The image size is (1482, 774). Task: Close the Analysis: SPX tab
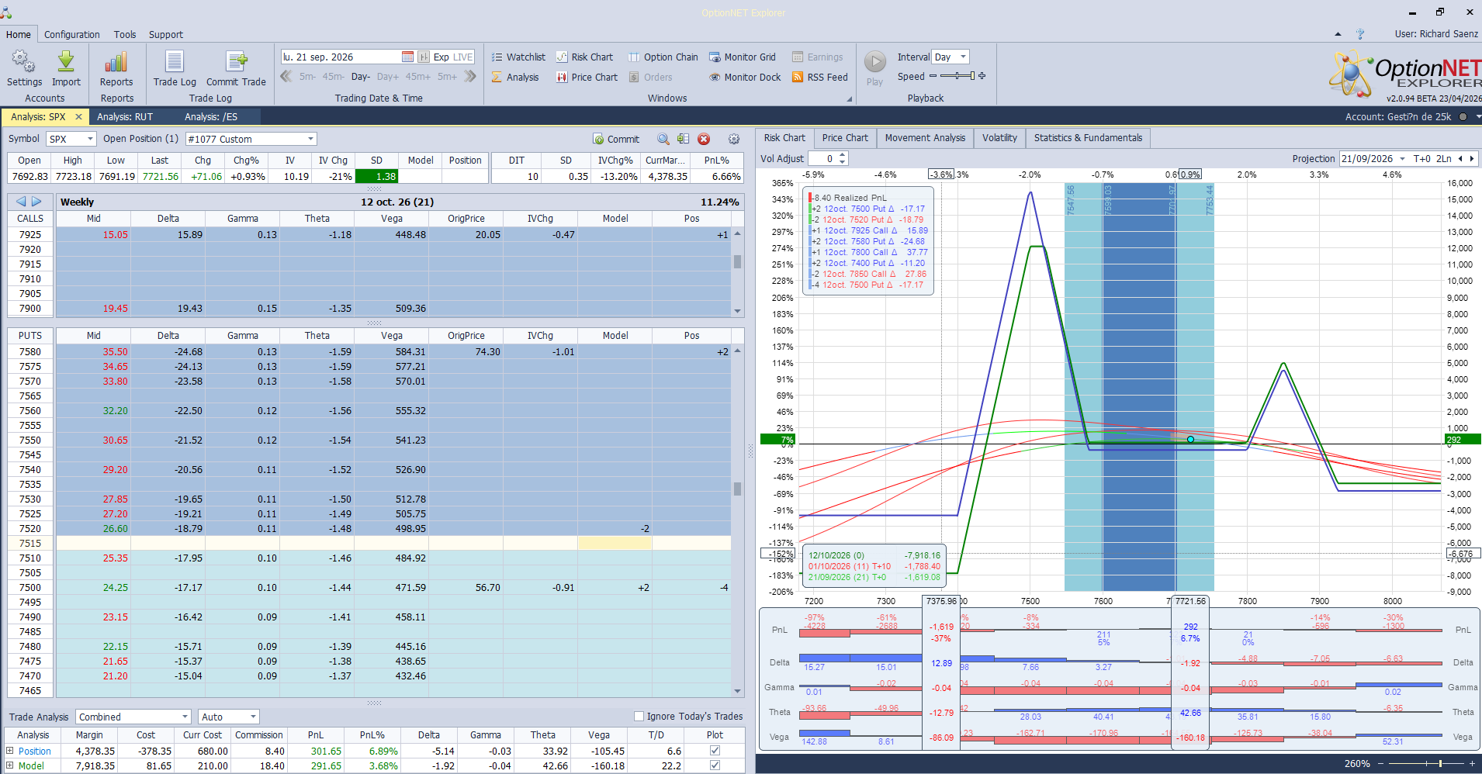78,116
